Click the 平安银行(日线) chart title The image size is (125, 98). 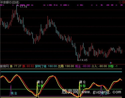[10, 2]
